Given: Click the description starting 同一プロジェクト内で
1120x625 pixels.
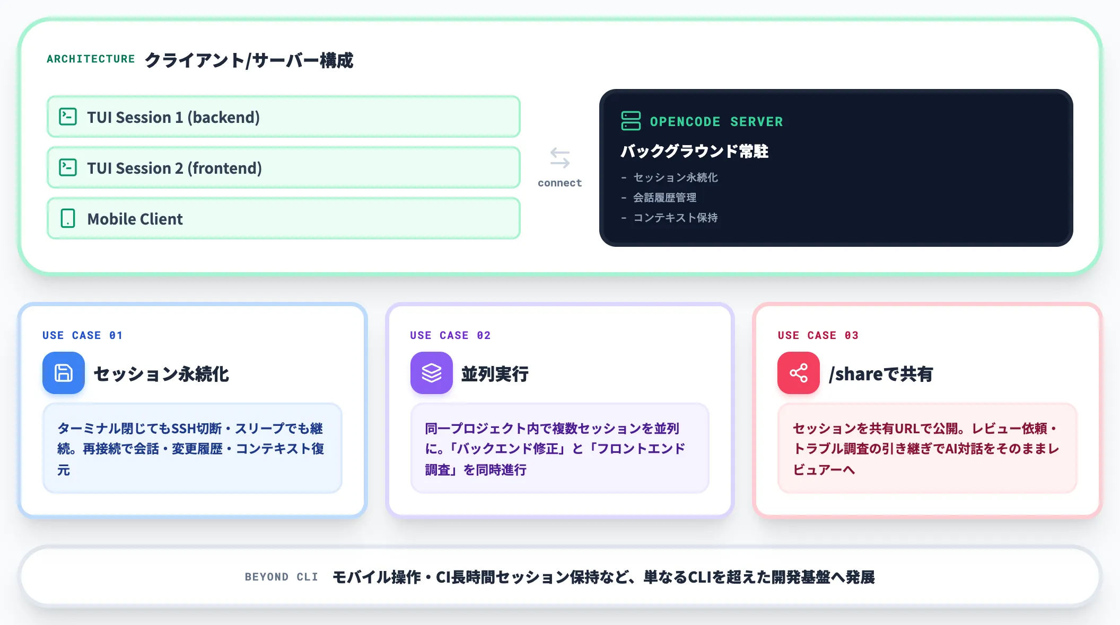Looking at the screenshot, I should [x=556, y=449].
